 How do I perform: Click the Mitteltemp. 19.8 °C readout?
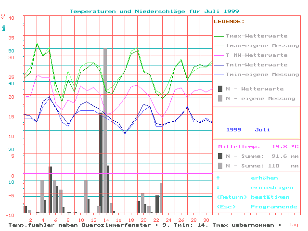click(258, 147)
